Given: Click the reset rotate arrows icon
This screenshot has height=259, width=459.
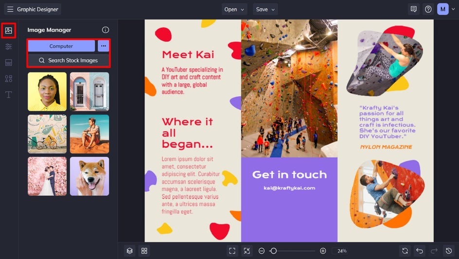Looking at the screenshot, I should tap(405, 251).
